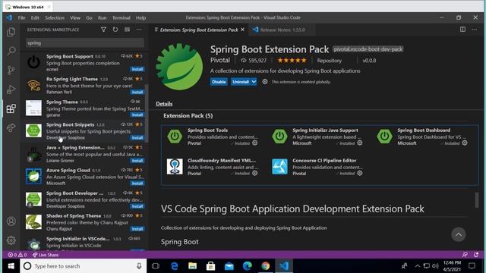Refresh the extensions list

click(115, 30)
